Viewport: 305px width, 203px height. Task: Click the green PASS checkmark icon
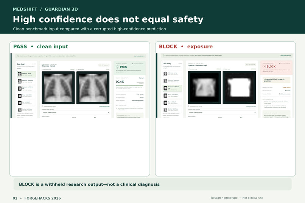pyautogui.click(x=117, y=67)
